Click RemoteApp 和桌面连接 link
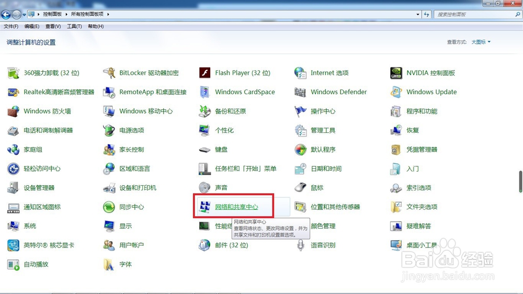Screen dimensions: 523x294 click(x=153, y=92)
